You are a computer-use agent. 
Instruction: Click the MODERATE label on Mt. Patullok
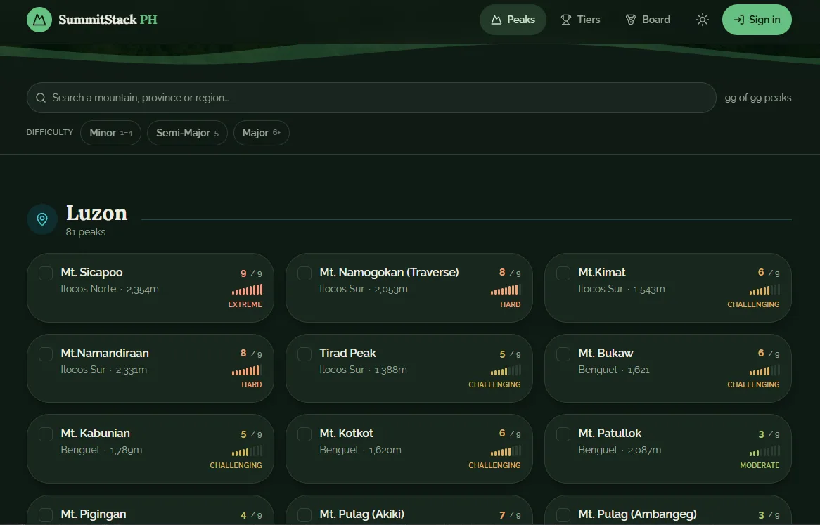pyautogui.click(x=760, y=465)
